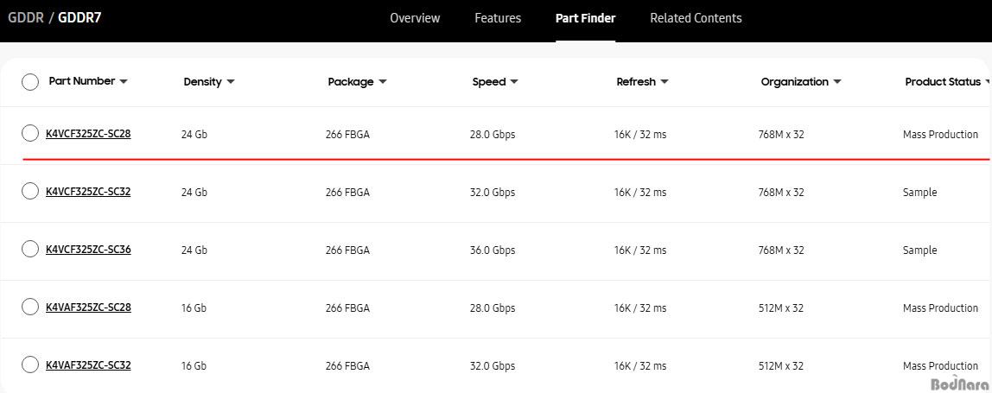This screenshot has height=393, width=992.
Task: Go to the Related Contents tab
Action: click(696, 18)
